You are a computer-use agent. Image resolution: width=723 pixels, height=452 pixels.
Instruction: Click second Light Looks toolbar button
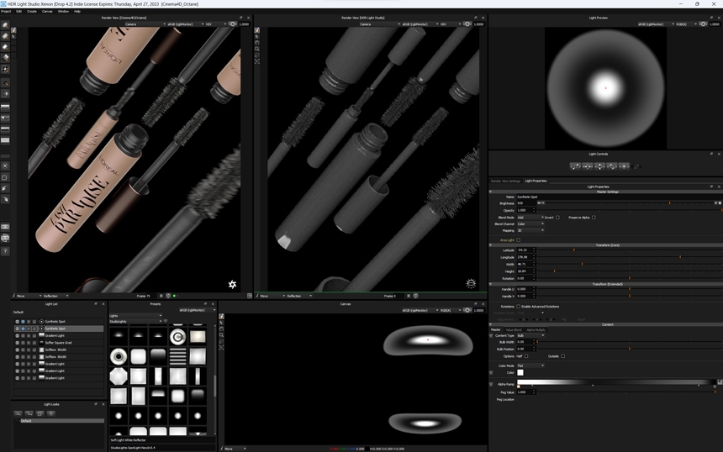29,413
